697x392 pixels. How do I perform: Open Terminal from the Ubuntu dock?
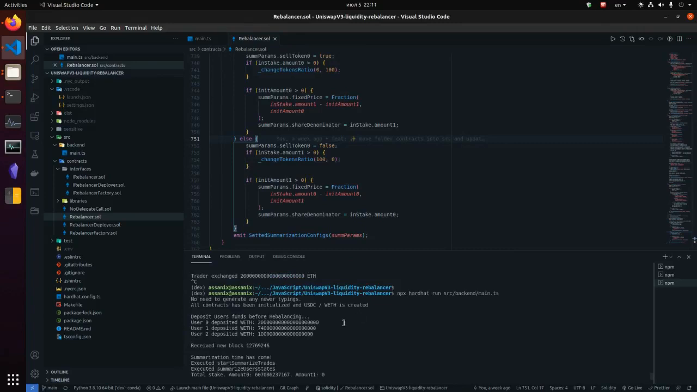(13, 97)
